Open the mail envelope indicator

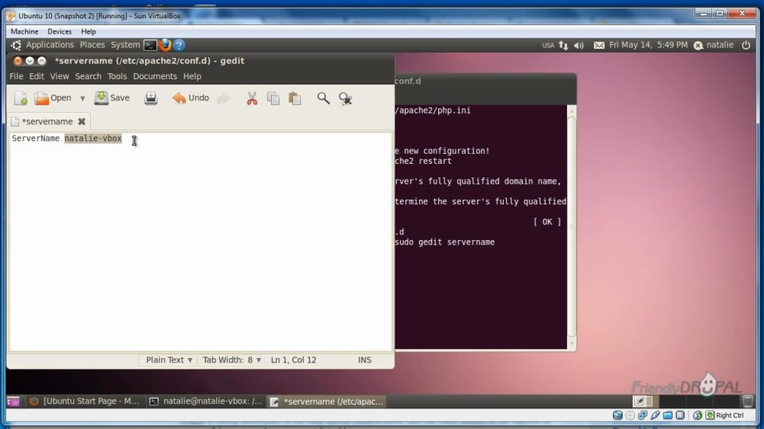click(599, 45)
